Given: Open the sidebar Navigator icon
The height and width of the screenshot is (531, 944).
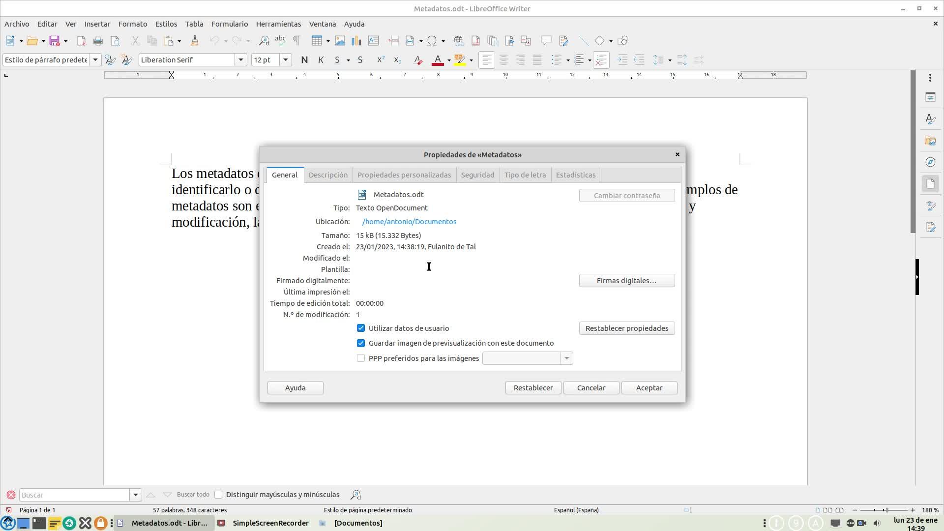Looking at the screenshot, I should 930,162.
